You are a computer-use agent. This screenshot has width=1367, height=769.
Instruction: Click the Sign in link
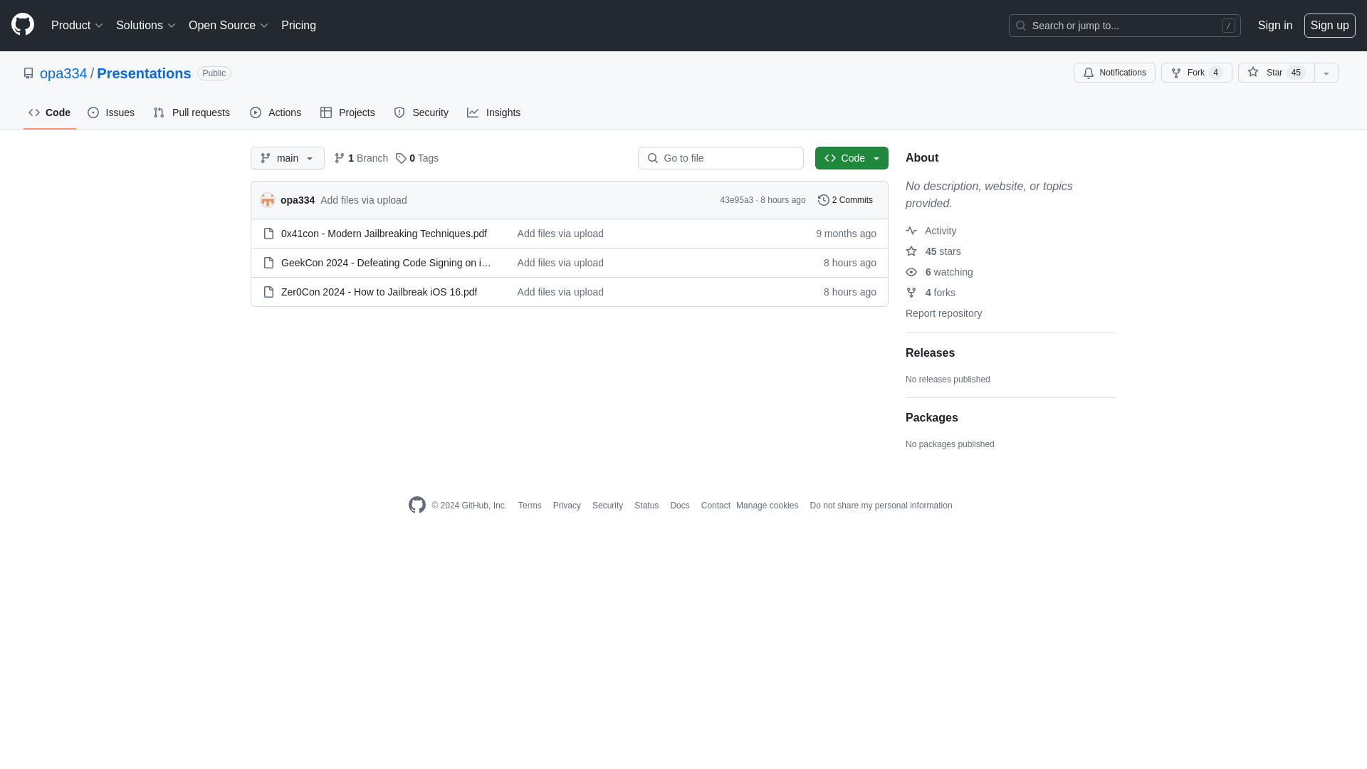coord(1275,26)
